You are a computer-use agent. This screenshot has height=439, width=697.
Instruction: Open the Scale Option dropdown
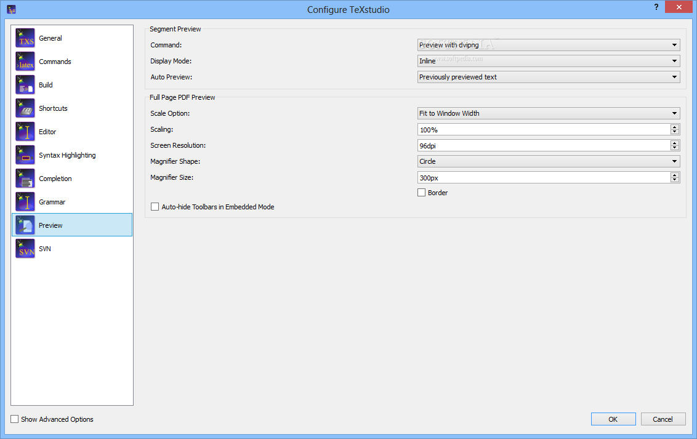click(549, 113)
